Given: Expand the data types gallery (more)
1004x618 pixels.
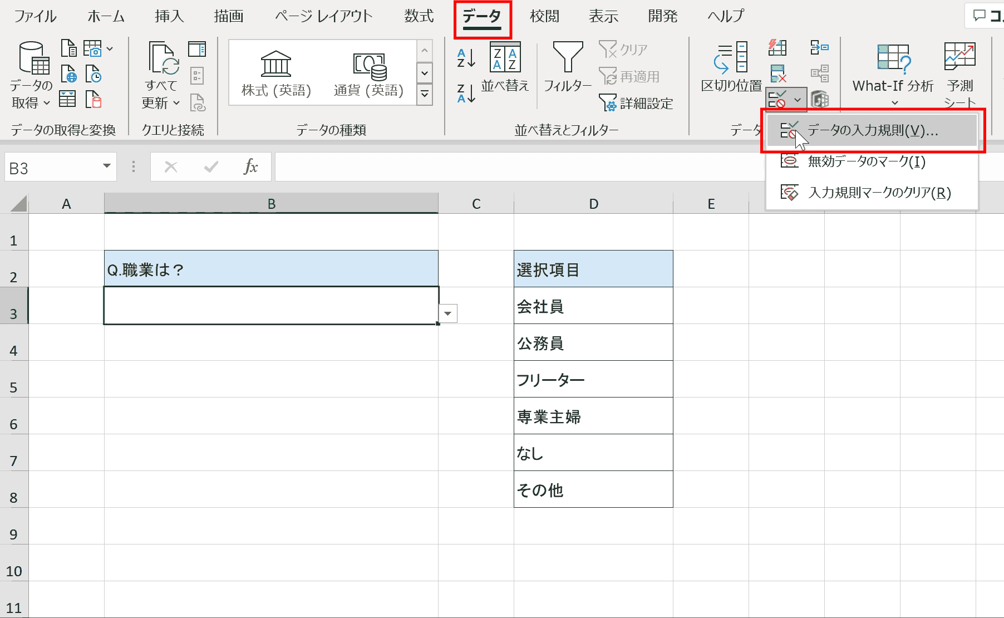Looking at the screenshot, I should pyautogui.click(x=425, y=95).
